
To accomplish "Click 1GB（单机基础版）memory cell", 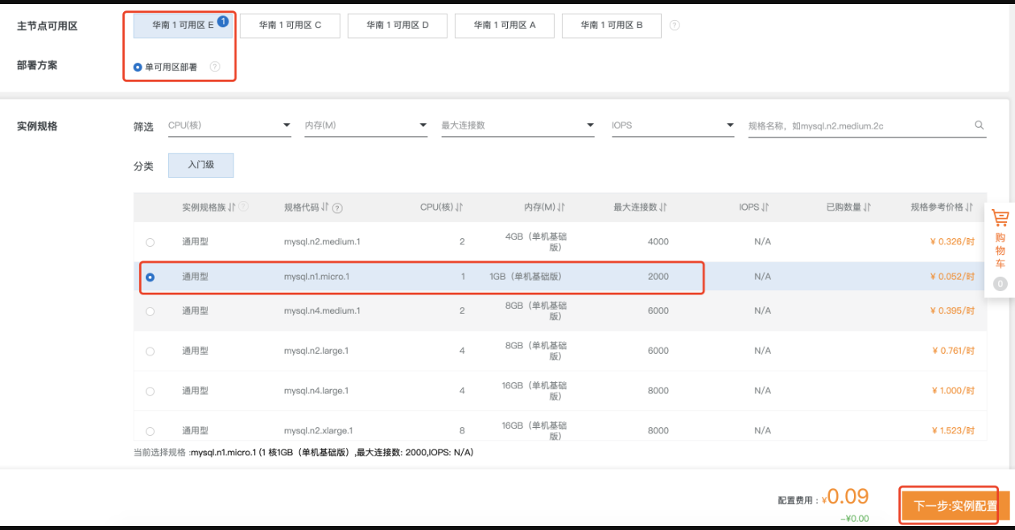I will [525, 277].
